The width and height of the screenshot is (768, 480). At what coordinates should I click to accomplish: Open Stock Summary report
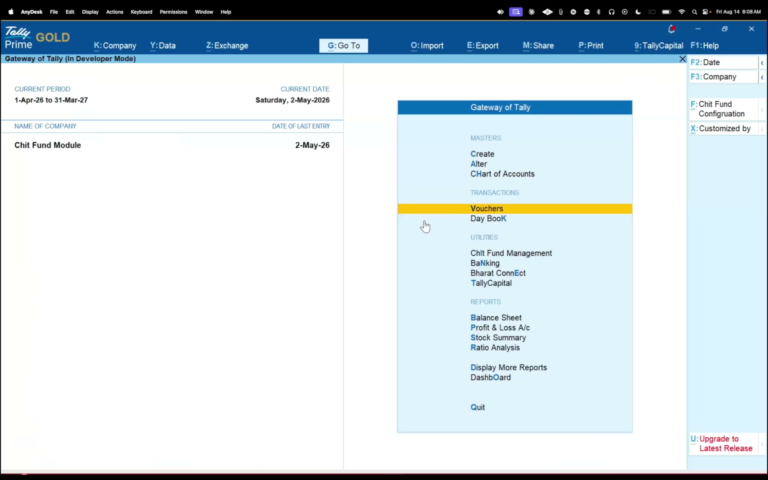(498, 338)
